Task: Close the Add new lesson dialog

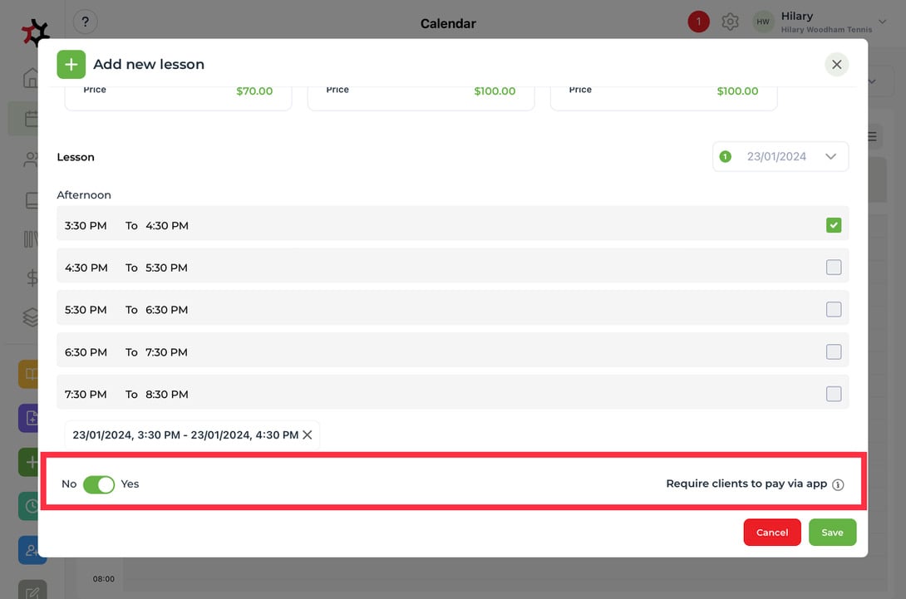Action: tap(836, 65)
